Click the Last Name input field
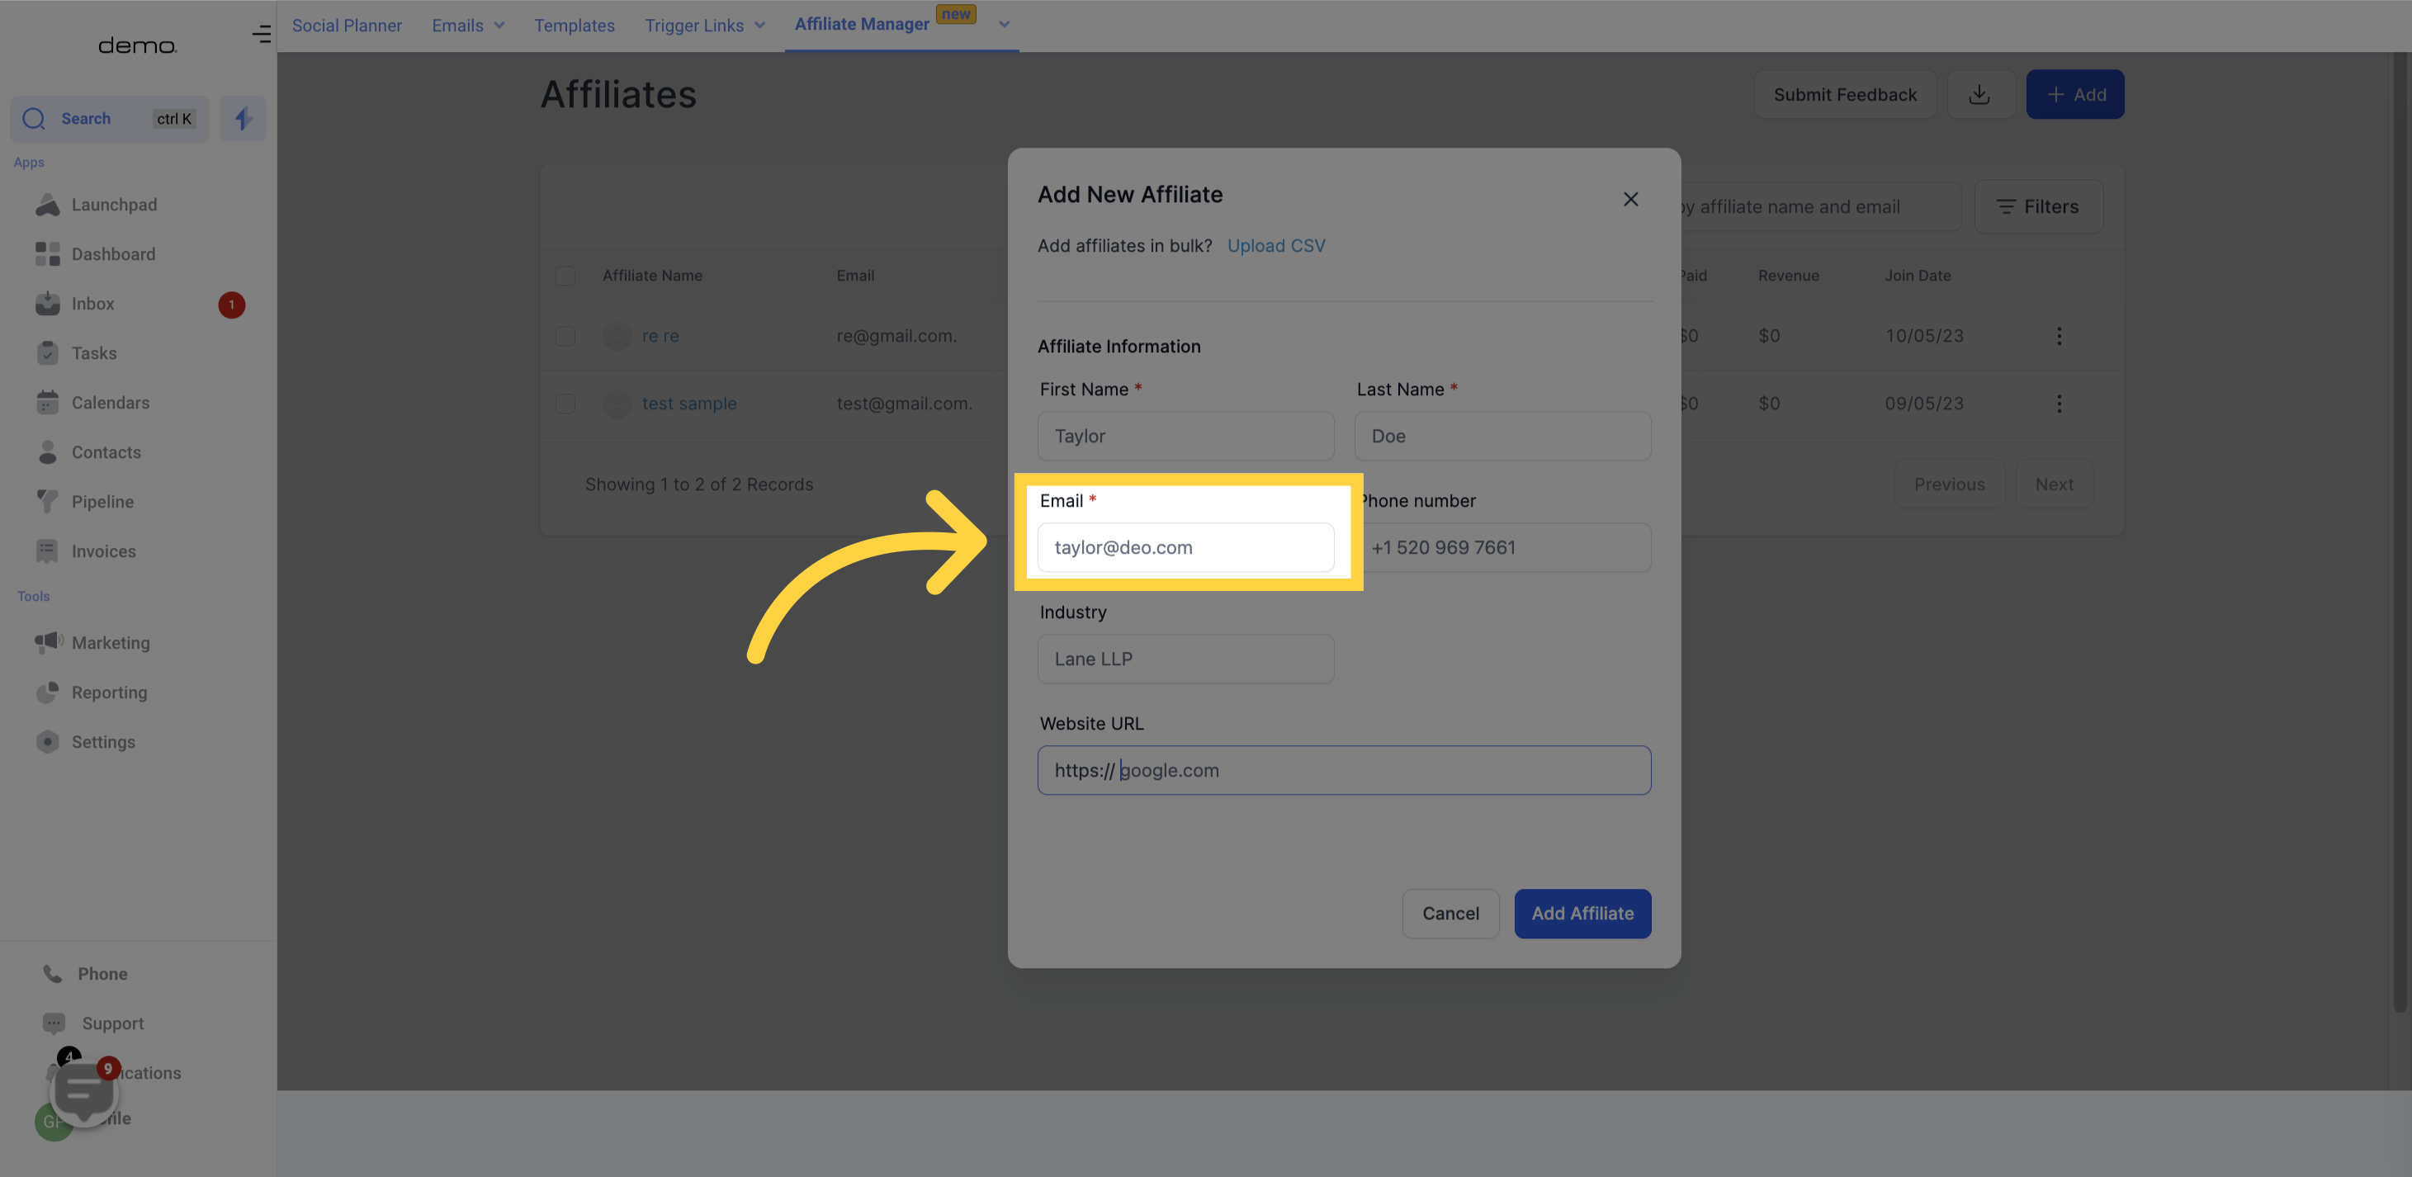This screenshot has height=1177, width=2412. click(x=1502, y=437)
